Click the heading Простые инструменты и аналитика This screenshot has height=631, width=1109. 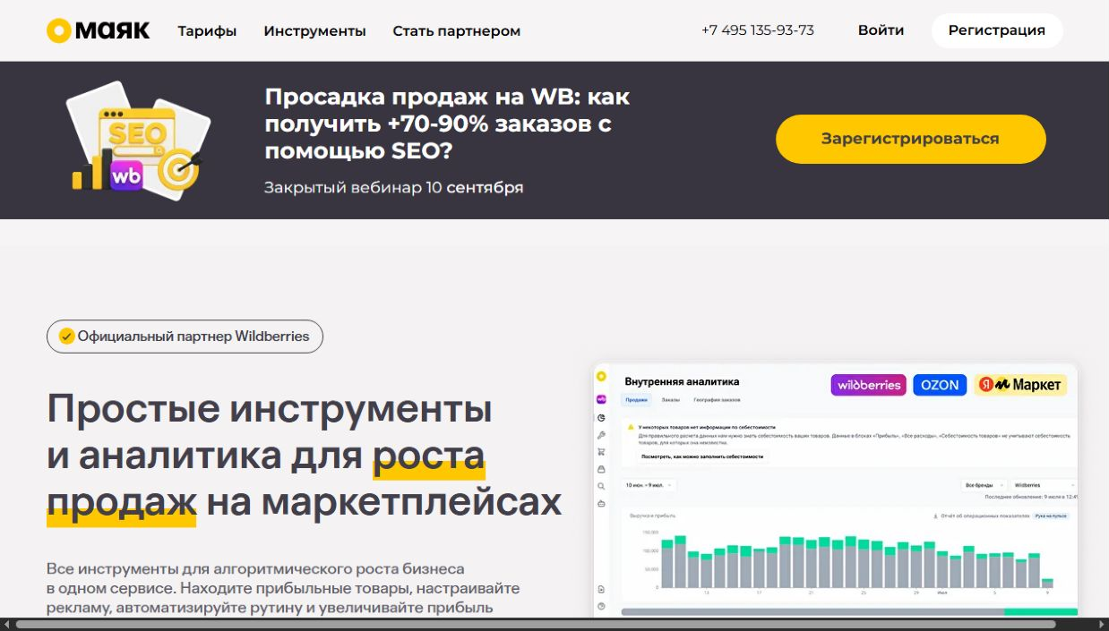pyautogui.click(x=304, y=456)
